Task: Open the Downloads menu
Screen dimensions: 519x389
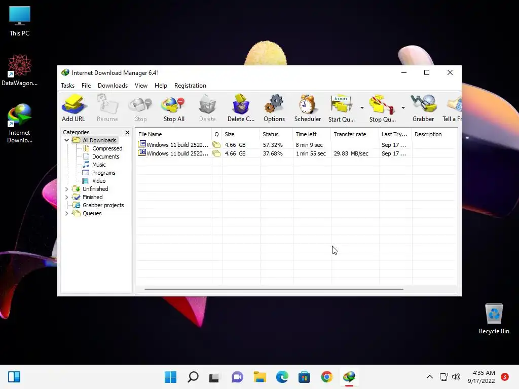Action: (x=113, y=85)
